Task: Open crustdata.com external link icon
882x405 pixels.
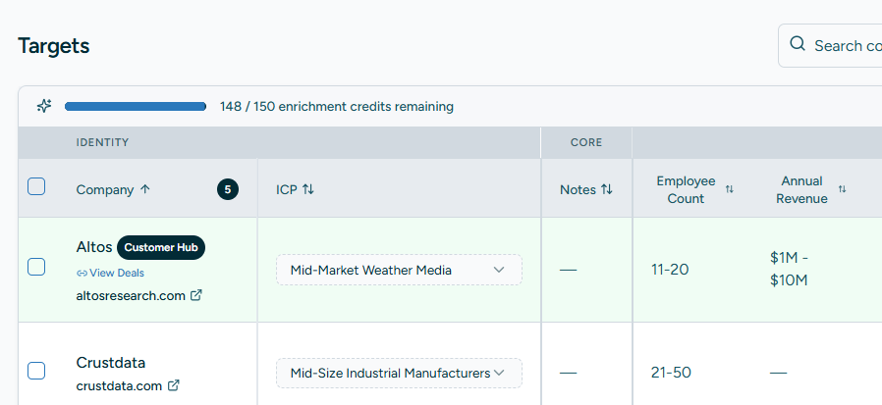Action: click(174, 385)
